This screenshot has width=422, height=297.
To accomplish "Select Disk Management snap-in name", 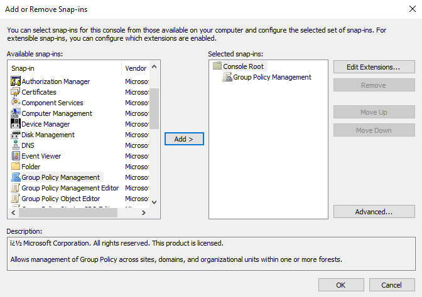I will click(48, 135).
